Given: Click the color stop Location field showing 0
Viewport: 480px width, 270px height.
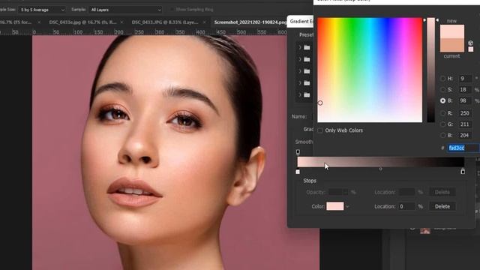Looking at the screenshot, I should click(x=406, y=207).
